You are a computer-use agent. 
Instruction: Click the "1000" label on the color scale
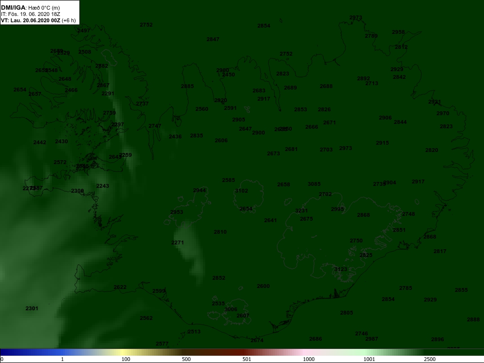coord(309,359)
